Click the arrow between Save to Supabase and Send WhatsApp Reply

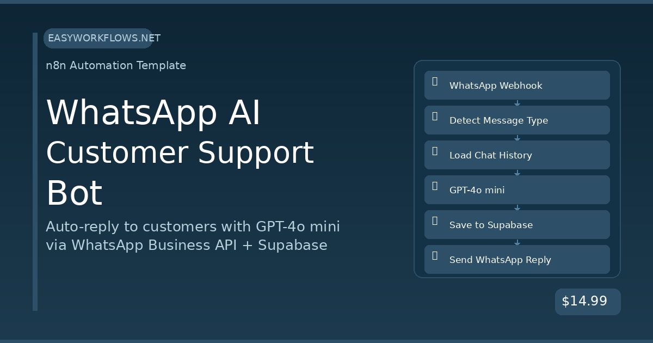(x=517, y=242)
